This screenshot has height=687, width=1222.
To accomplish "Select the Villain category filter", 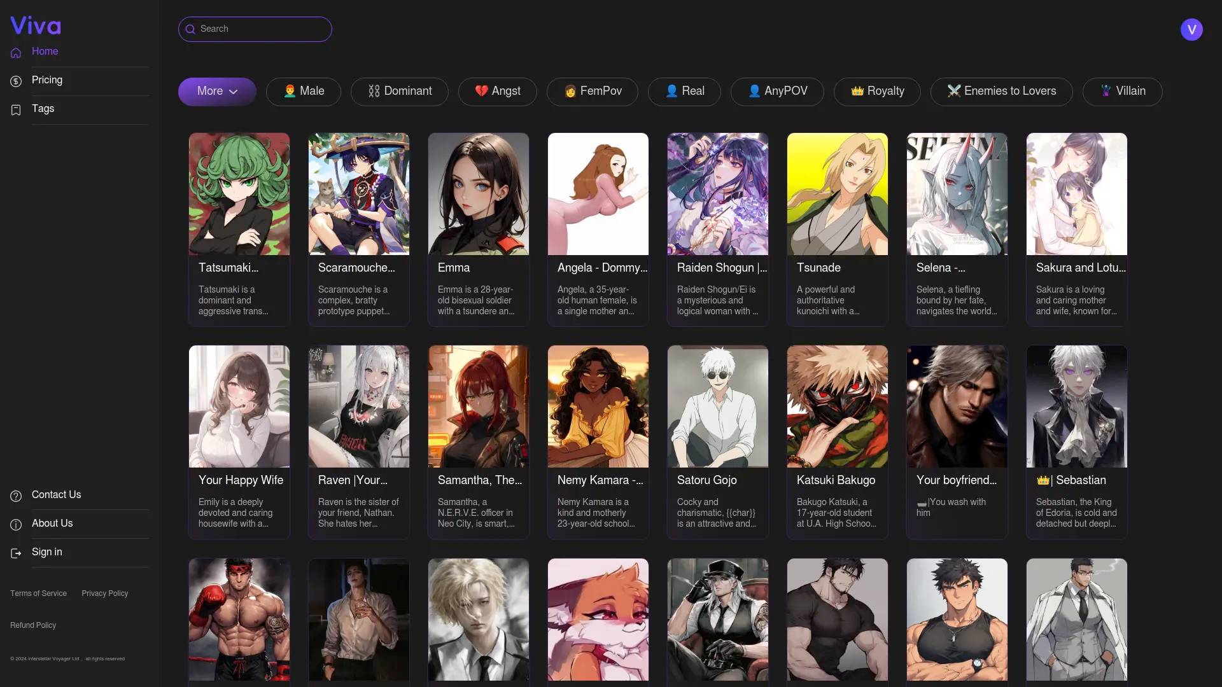I will [1123, 90].
